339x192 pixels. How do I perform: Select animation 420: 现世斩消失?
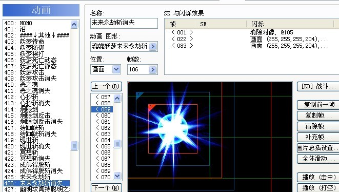pos(37,146)
